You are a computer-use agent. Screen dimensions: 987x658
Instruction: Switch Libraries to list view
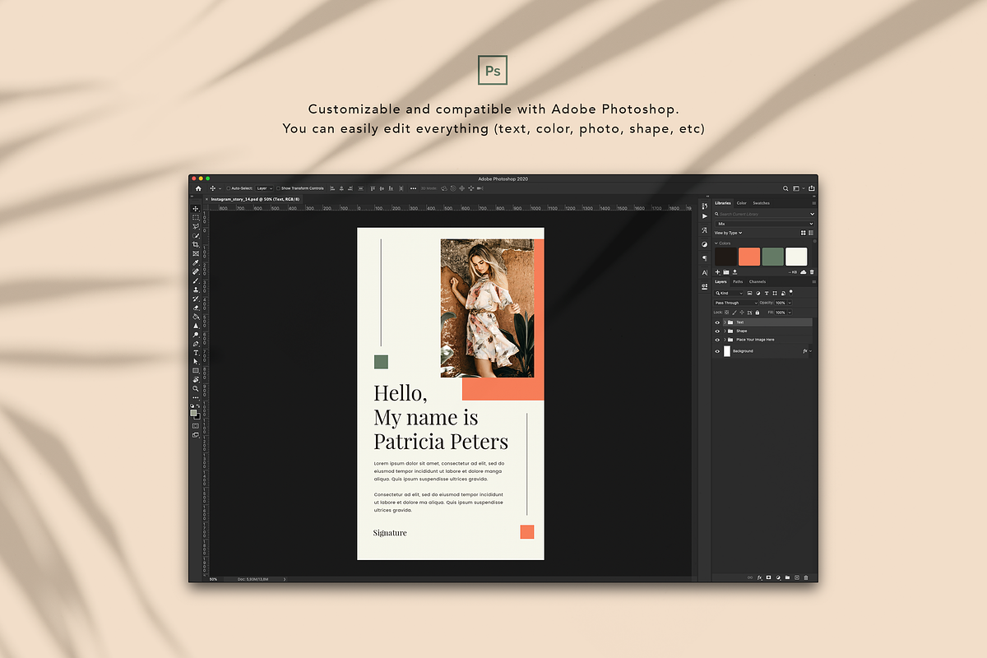(811, 233)
